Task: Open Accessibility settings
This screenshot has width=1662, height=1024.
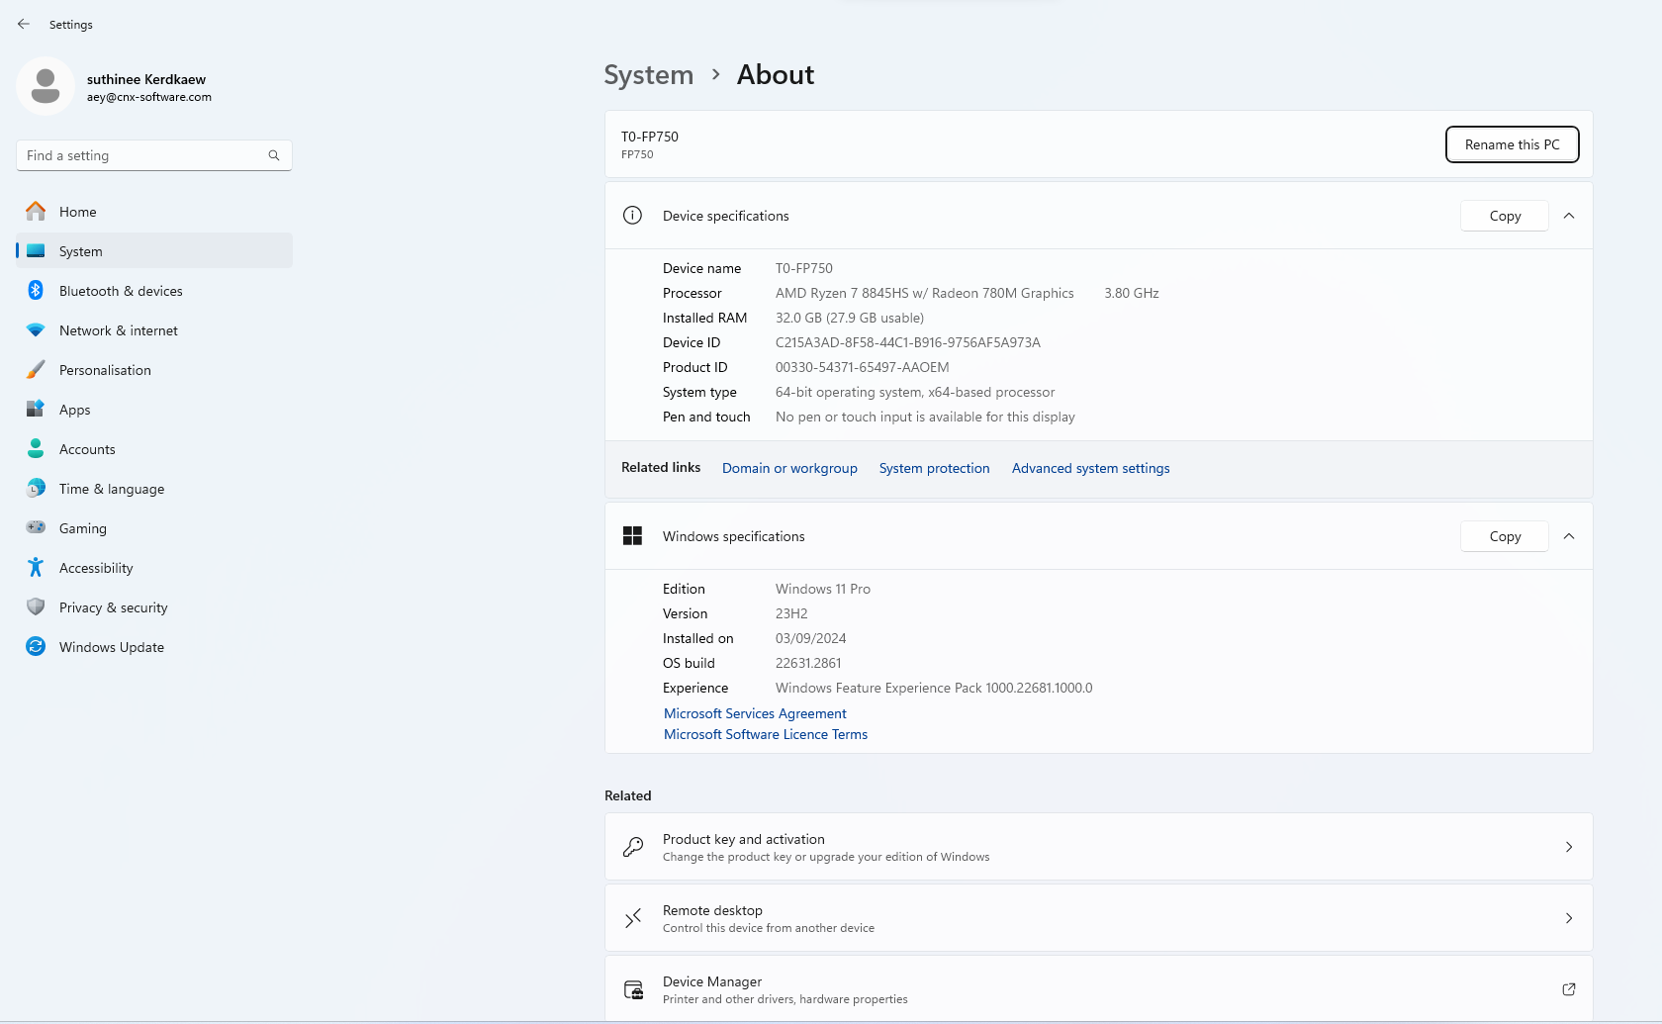Action: click(154, 567)
